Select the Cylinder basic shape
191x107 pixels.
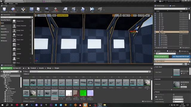click(x=19, y=53)
